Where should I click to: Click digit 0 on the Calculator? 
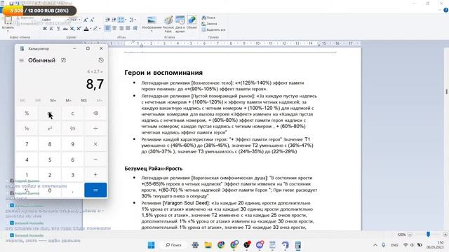50,190
